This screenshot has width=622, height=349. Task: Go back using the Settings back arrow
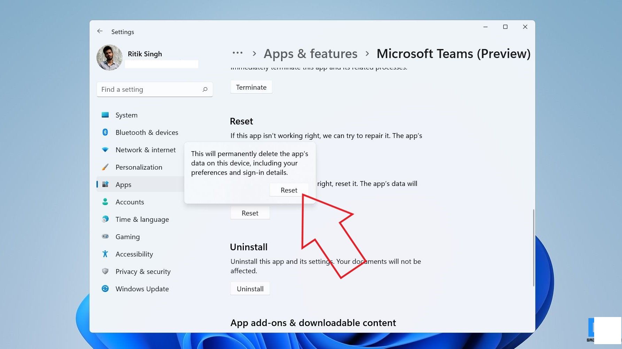(x=100, y=31)
